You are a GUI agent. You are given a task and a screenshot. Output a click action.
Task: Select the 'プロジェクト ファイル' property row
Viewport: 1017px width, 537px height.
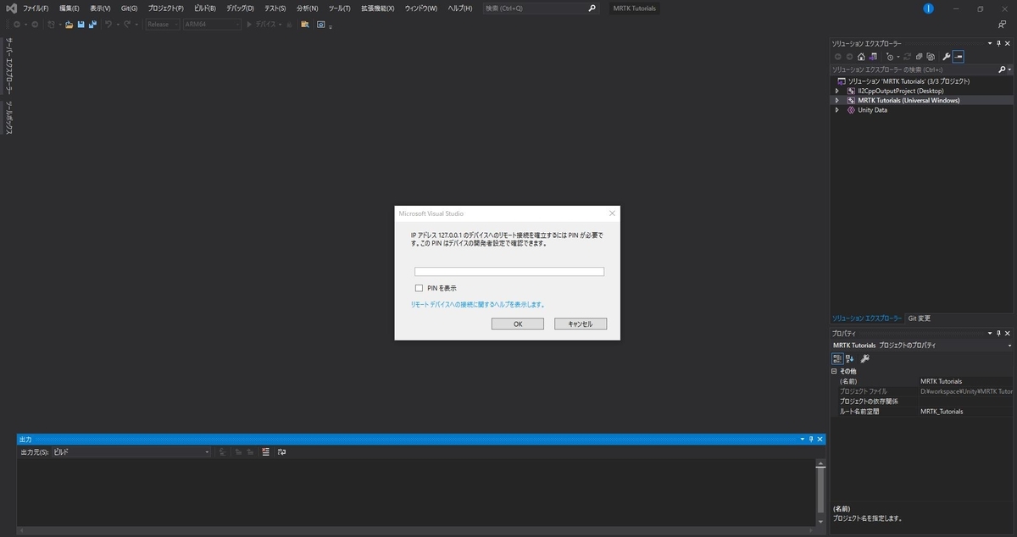point(922,391)
